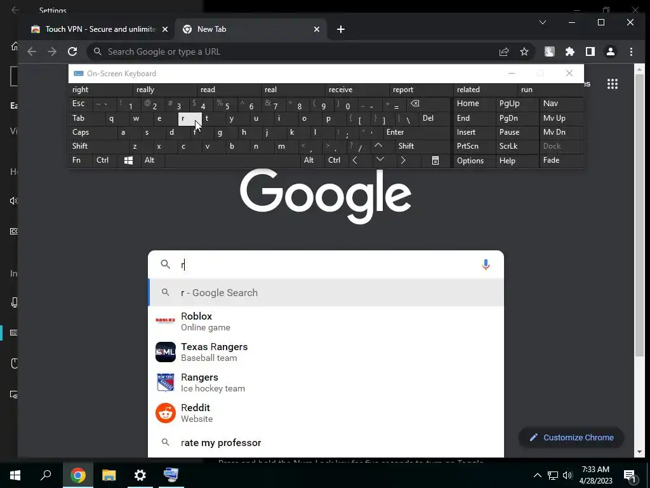The image size is (650, 488).
Task: Open Chrome side panel
Action: (590, 51)
